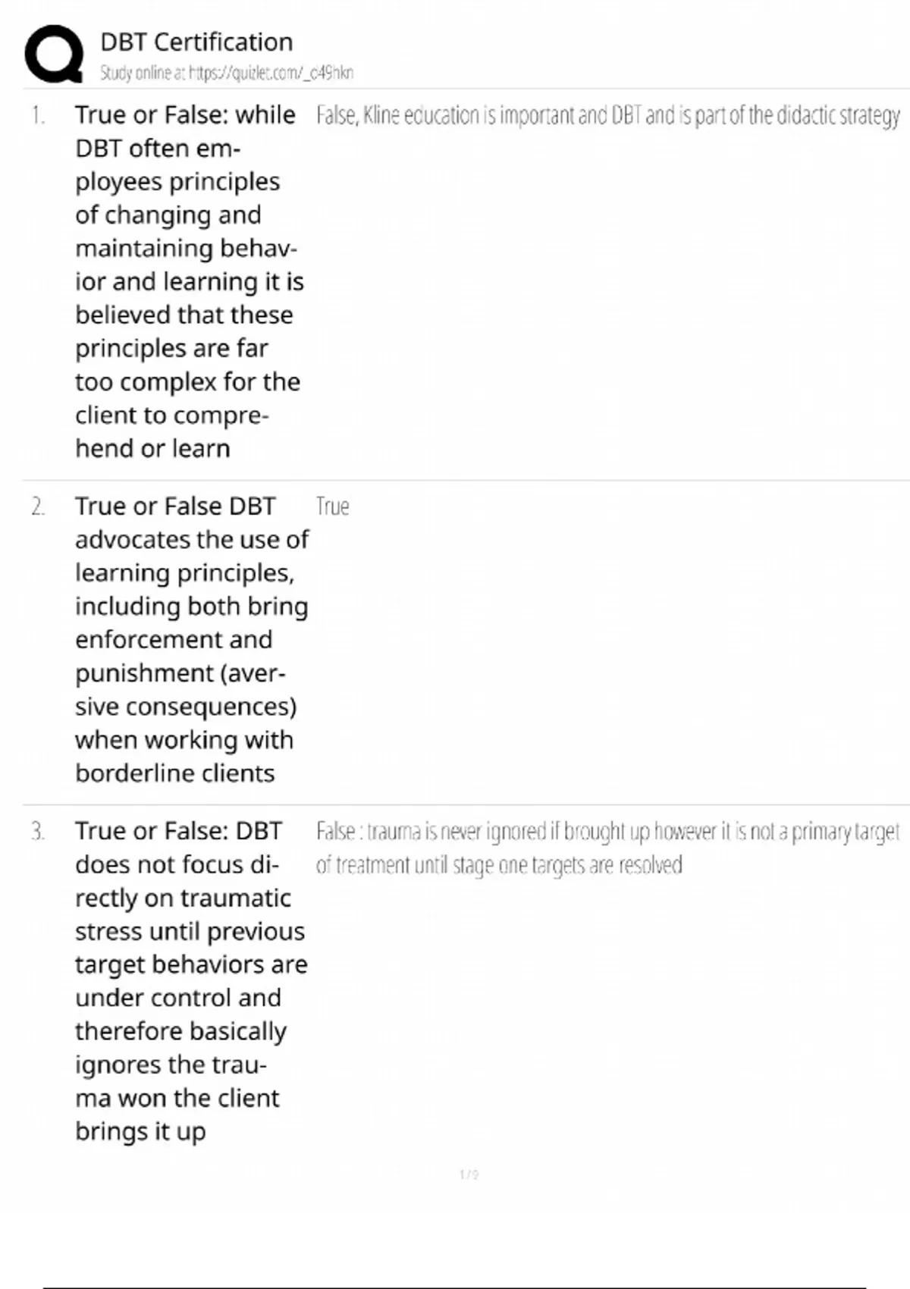Click question 2 about learning principles

pos(191,639)
